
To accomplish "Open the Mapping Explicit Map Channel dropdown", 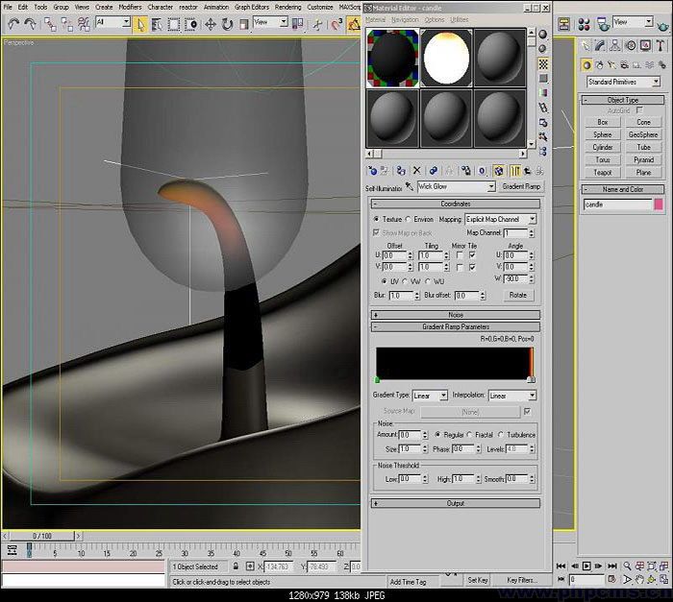I will pyautogui.click(x=501, y=219).
